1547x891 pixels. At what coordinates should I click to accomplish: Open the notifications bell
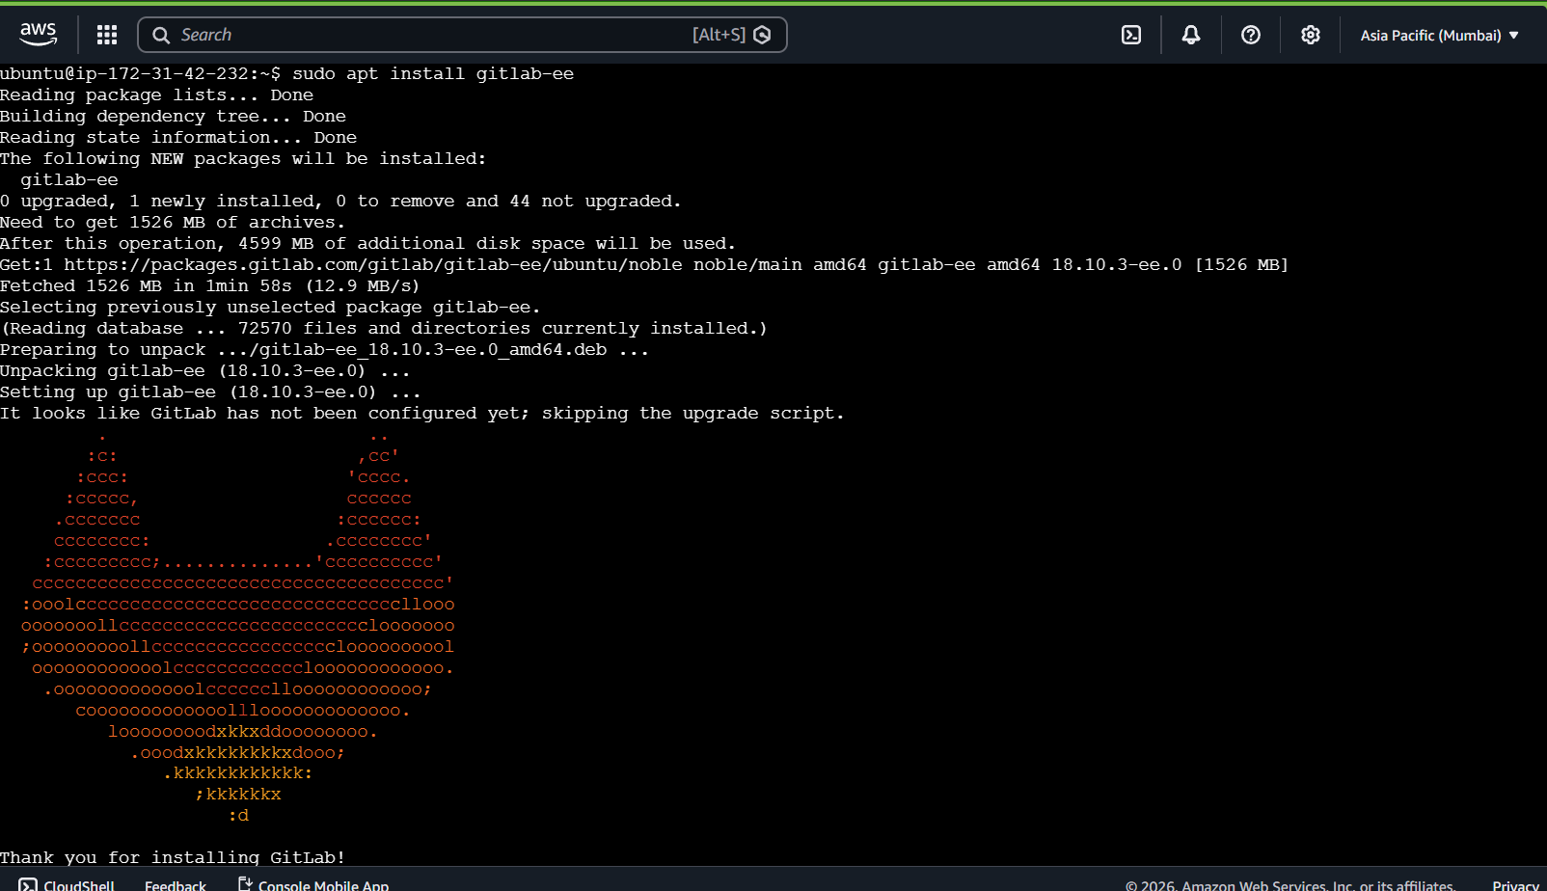(1191, 36)
